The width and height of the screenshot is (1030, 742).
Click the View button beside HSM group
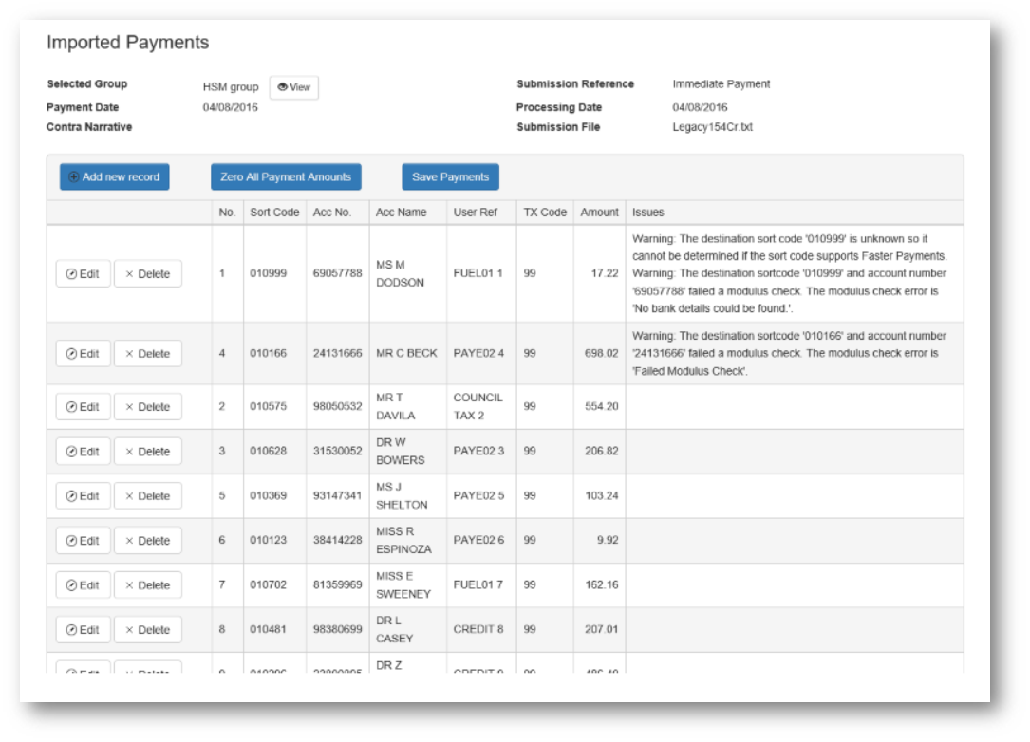pos(294,87)
